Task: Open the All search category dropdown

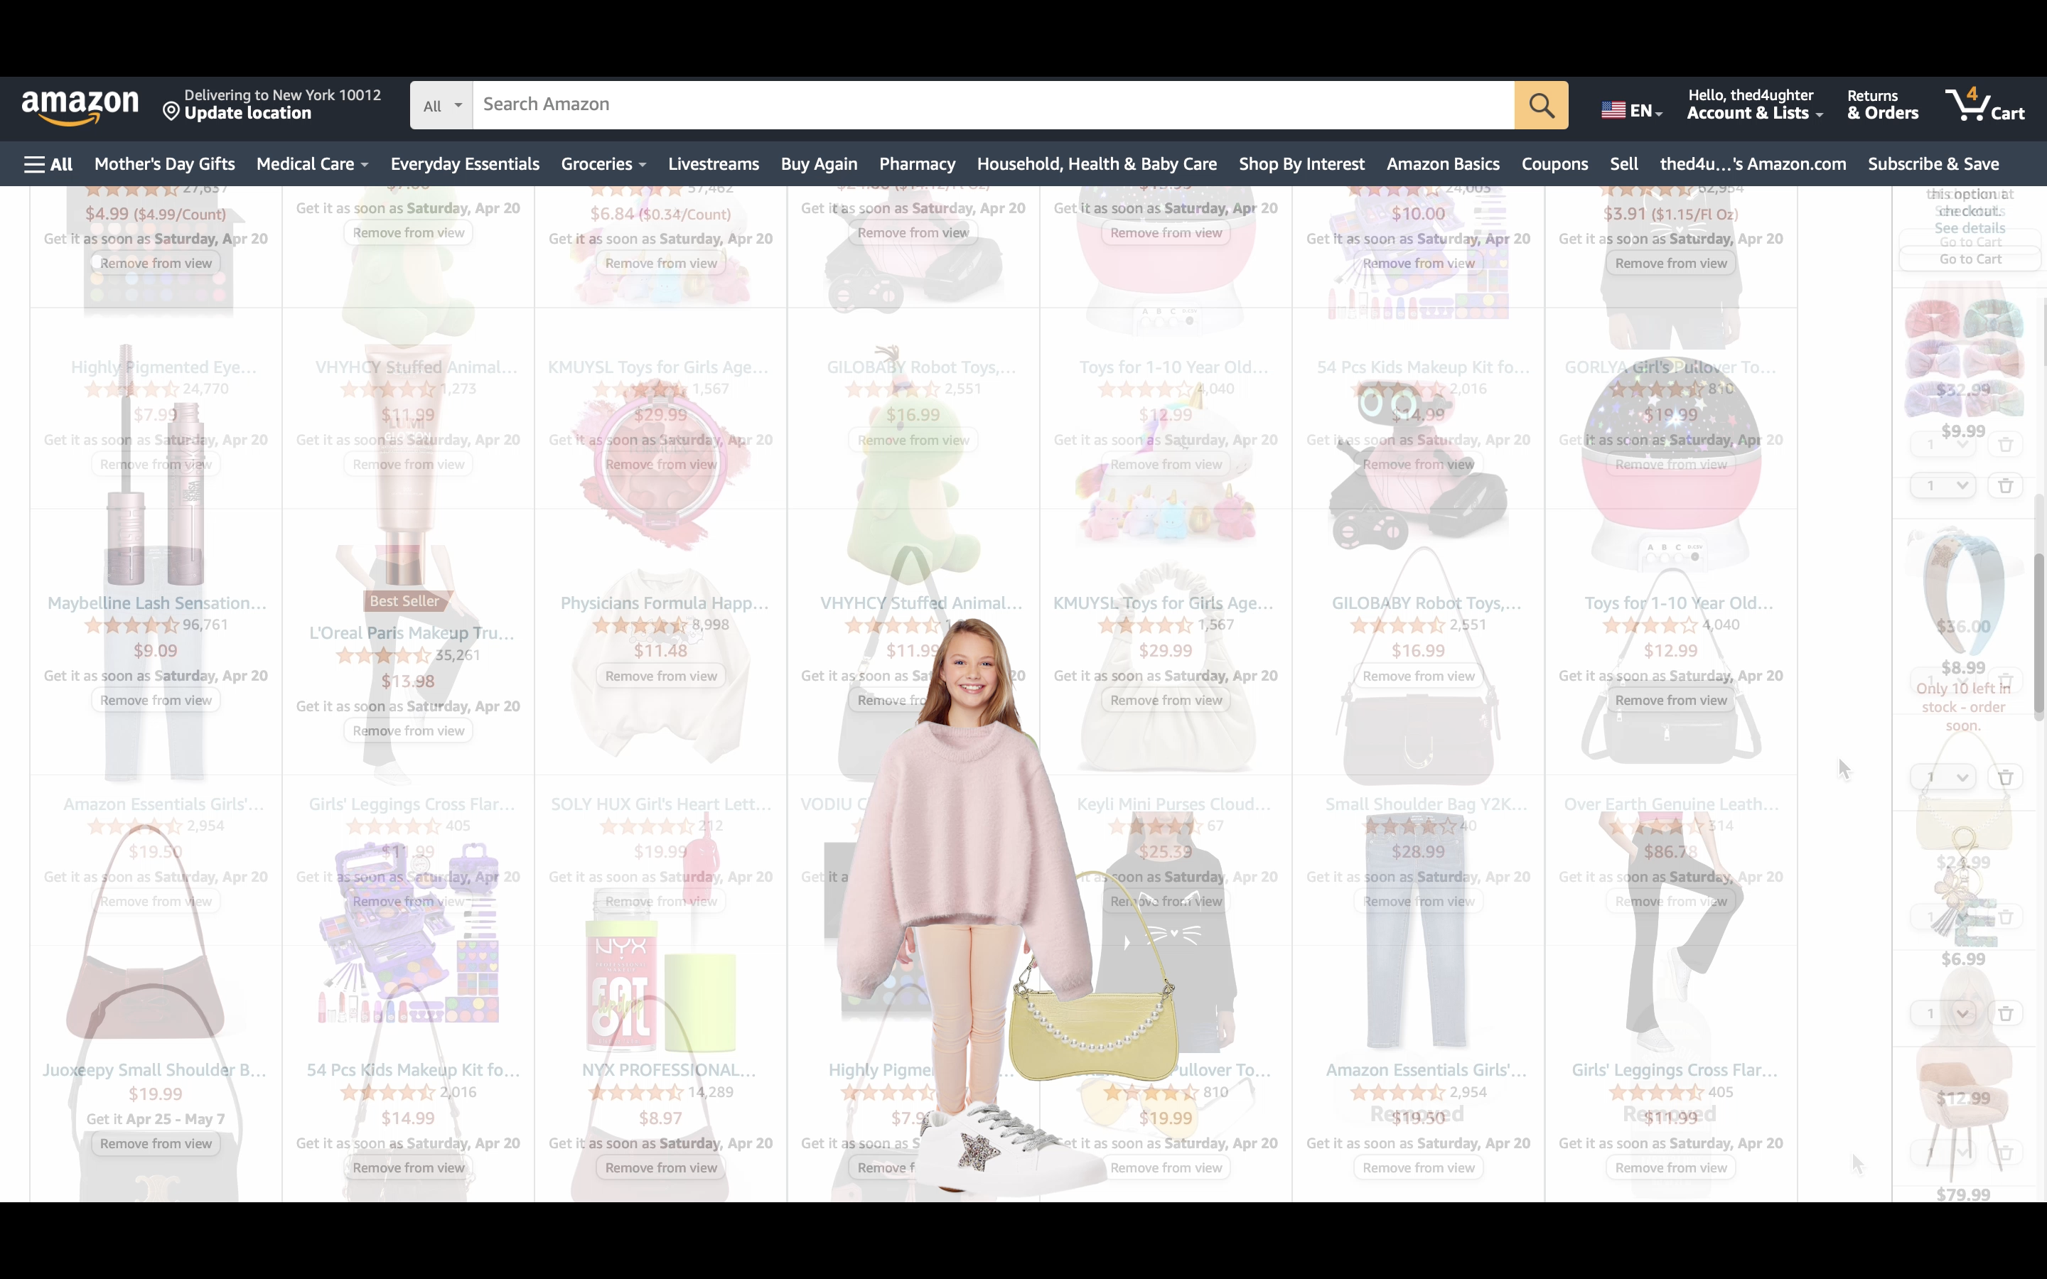Action: (x=441, y=106)
